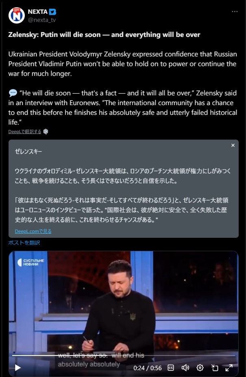The width and height of the screenshot is (246, 377).
Task: Click the verified badge next to NEXTA
Action: pyautogui.click(x=52, y=11)
